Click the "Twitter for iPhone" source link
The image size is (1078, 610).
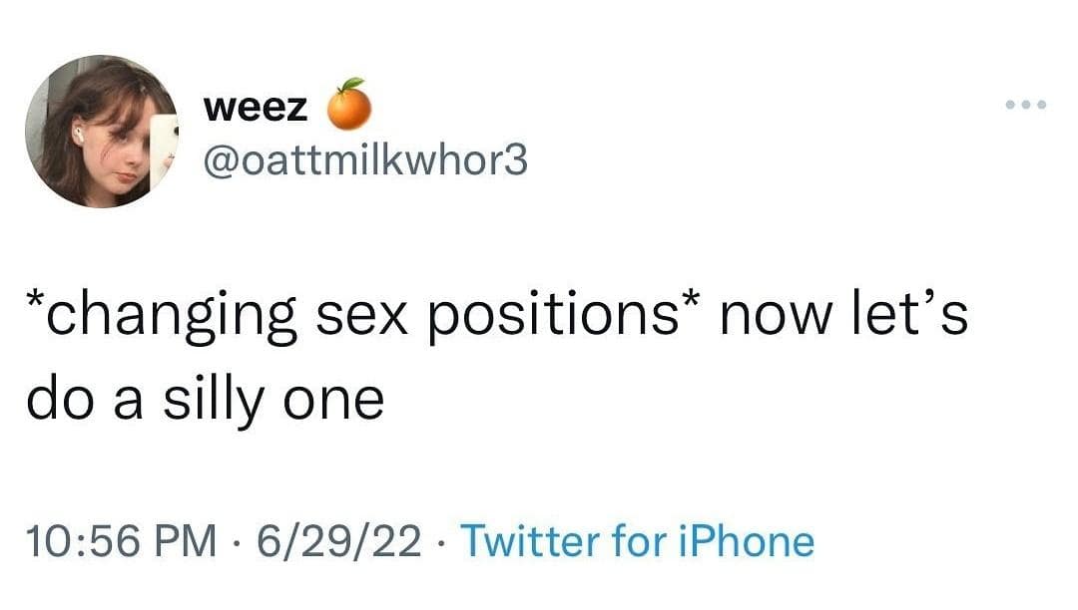coord(639,541)
